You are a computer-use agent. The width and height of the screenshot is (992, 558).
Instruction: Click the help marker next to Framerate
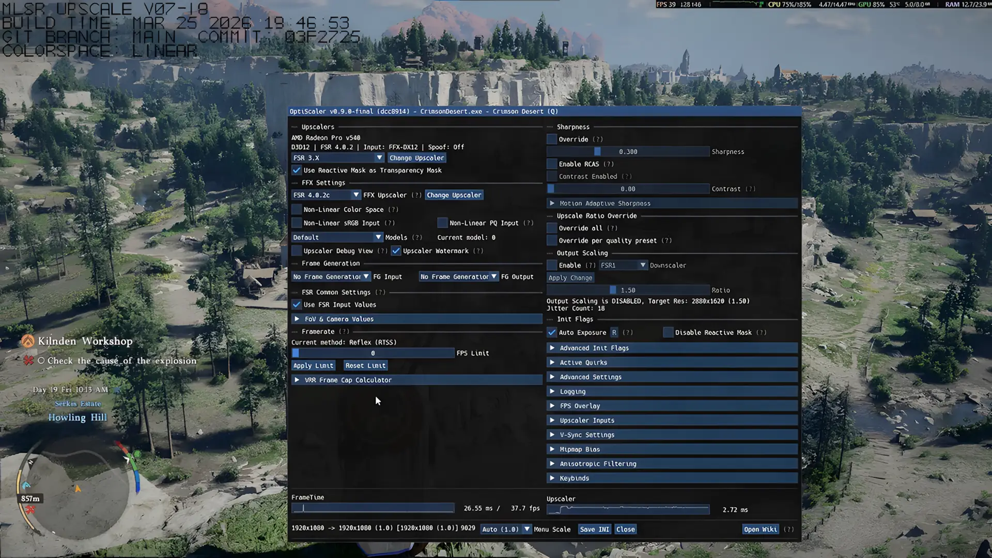click(x=344, y=332)
